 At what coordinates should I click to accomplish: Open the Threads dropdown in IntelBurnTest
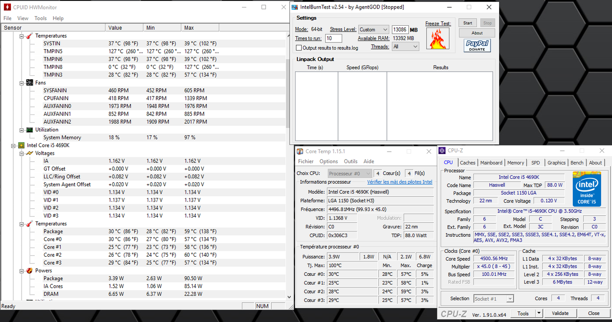point(405,46)
